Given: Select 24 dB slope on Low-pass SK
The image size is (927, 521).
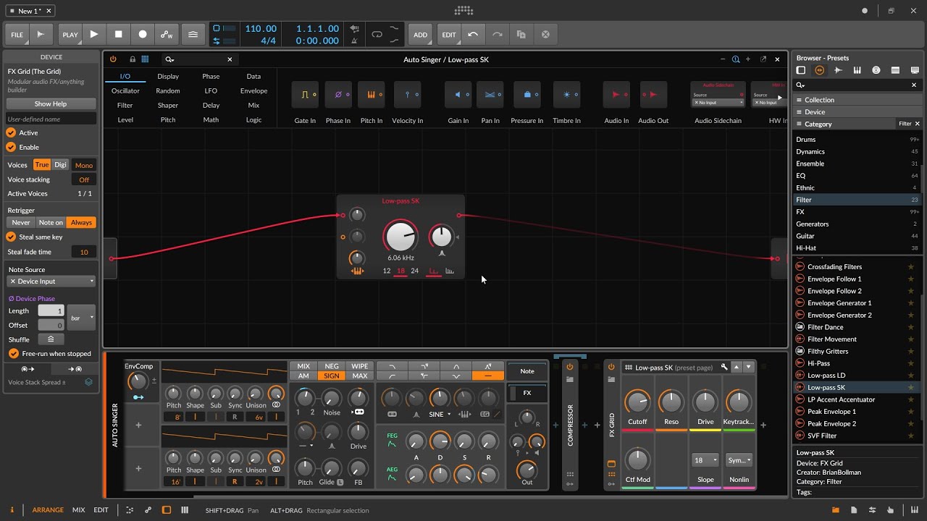Looking at the screenshot, I should 414,271.
